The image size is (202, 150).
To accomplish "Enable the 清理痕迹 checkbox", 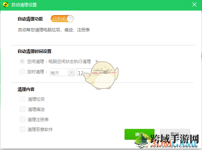I will click(x=23, y=109).
